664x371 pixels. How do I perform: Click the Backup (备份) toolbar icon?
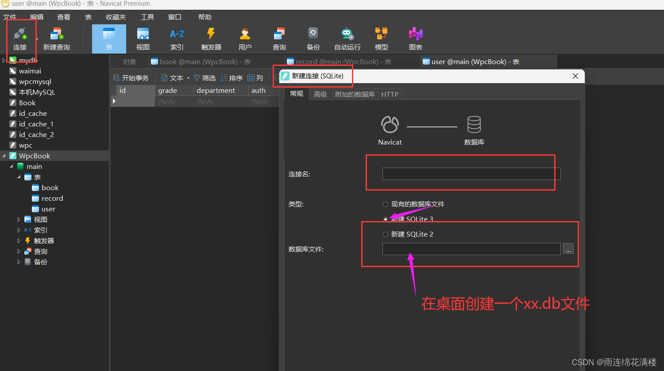313,39
